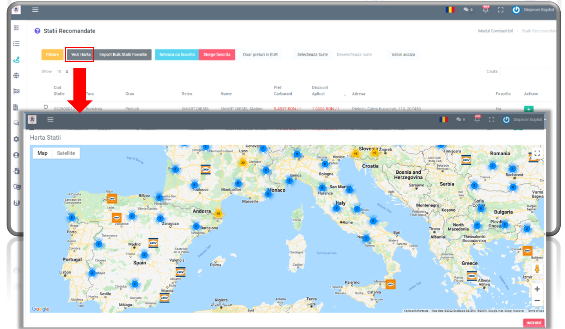Select the Map view tab
Screen dimensions: 565x329
(x=42, y=153)
